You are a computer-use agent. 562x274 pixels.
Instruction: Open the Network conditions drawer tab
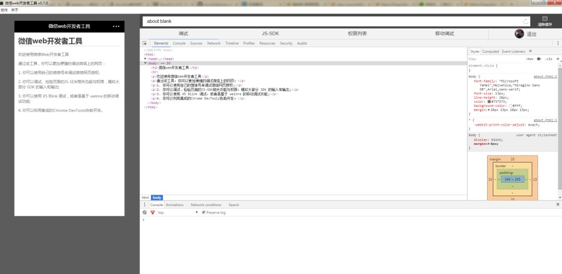pyautogui.click(x=206, y=204)
